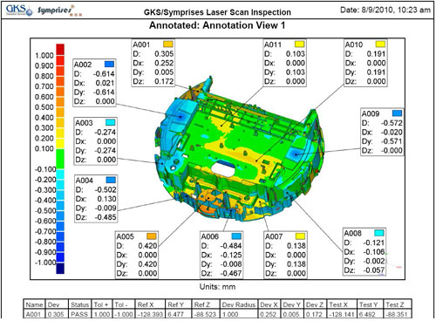
Task: Click the Name column header
Action: [35, 304]
